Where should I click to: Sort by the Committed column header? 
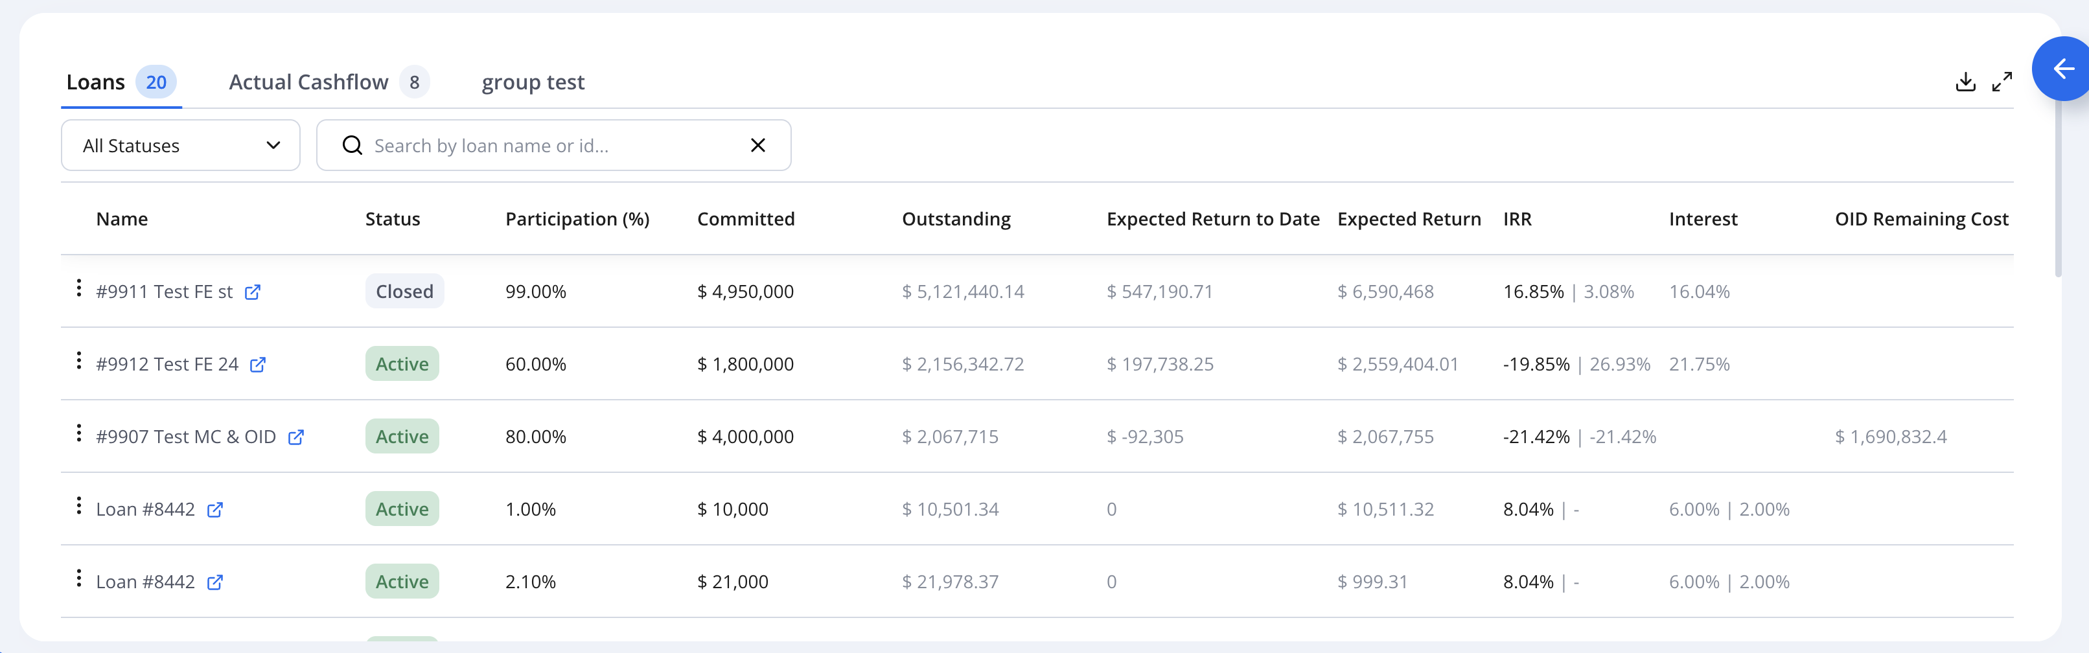pos(746,219)
